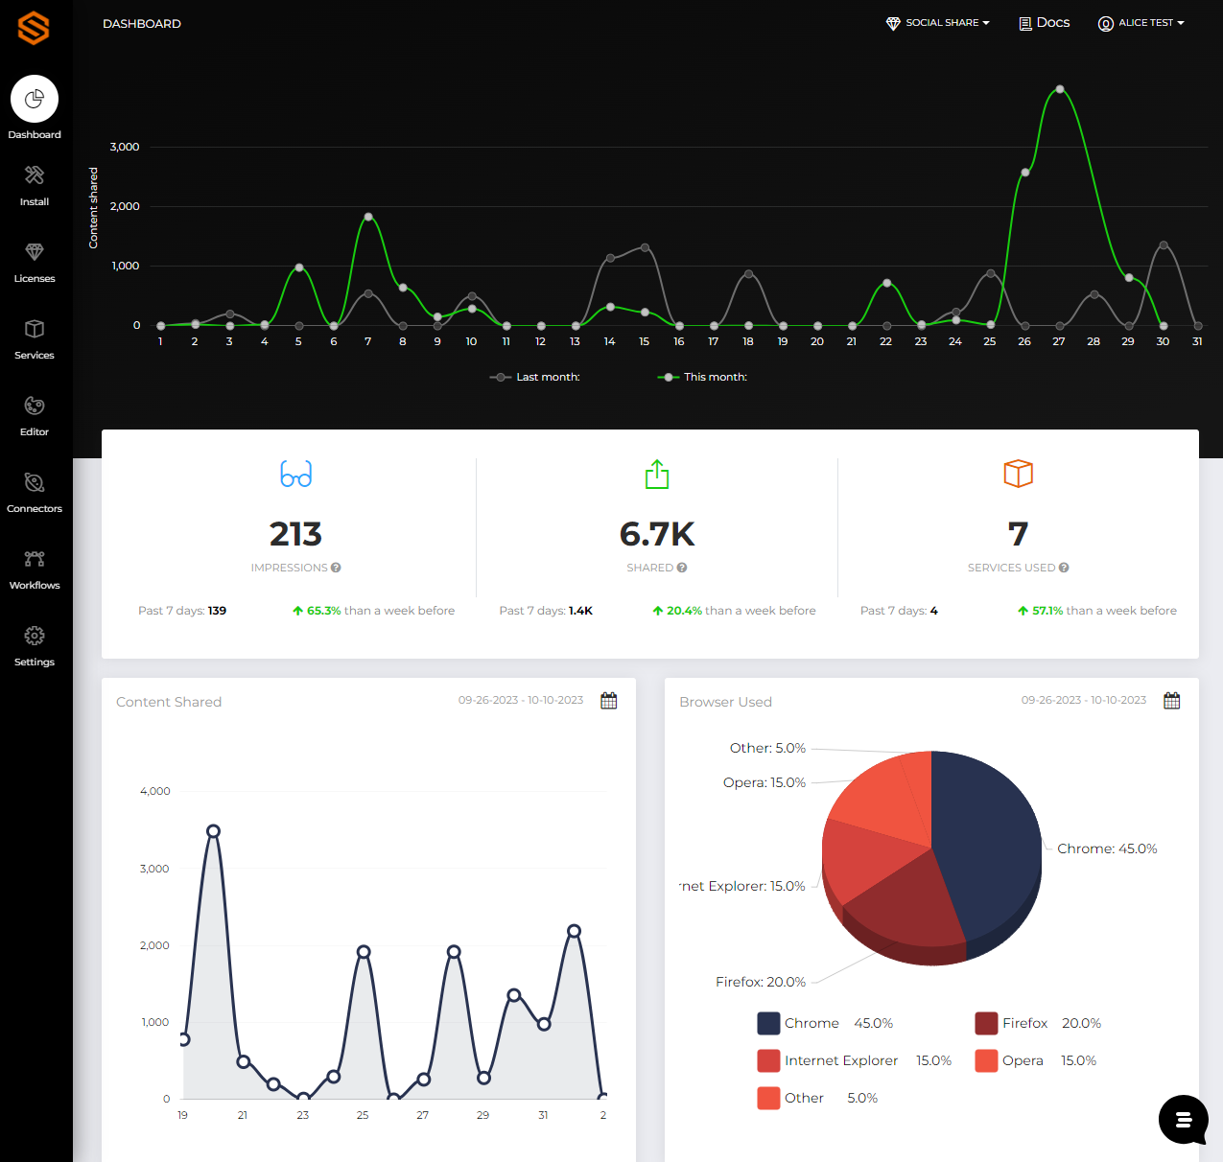Toggle Other legend entry in pie chart
Image resolution: width=1223 pixels, height=1162 pixels.
817,1098
